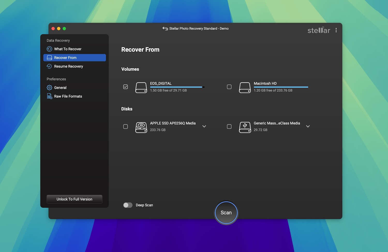Image resolution: width=388 pixels, height=252 pixels.
Task: Click the APPLE SSD AP0256Q Media label
Action: [x=173, y=123]
